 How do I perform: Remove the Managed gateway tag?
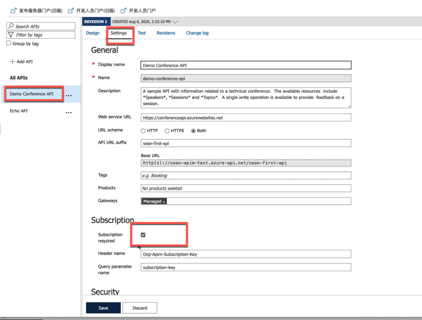164,202
